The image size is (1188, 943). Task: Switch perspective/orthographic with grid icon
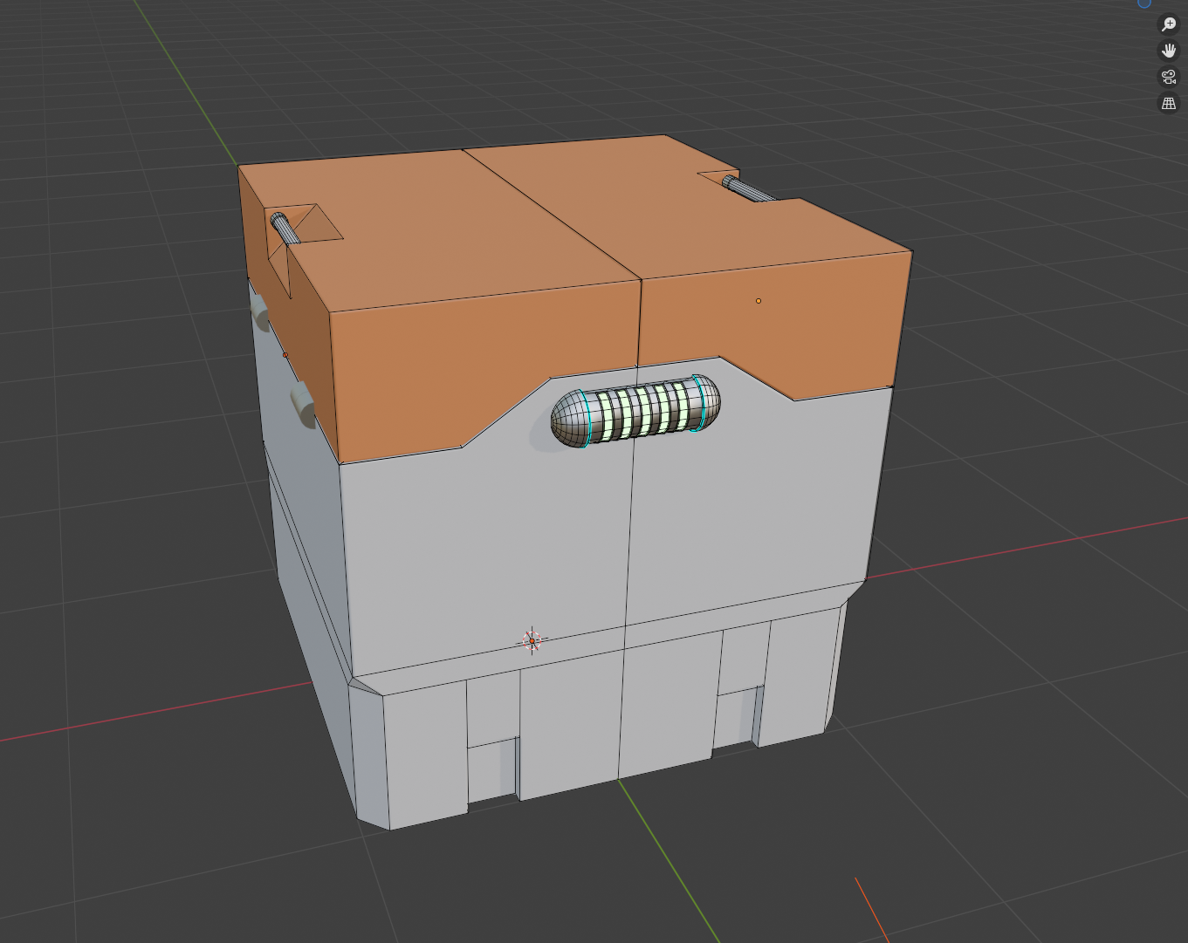click(1168, 104)
